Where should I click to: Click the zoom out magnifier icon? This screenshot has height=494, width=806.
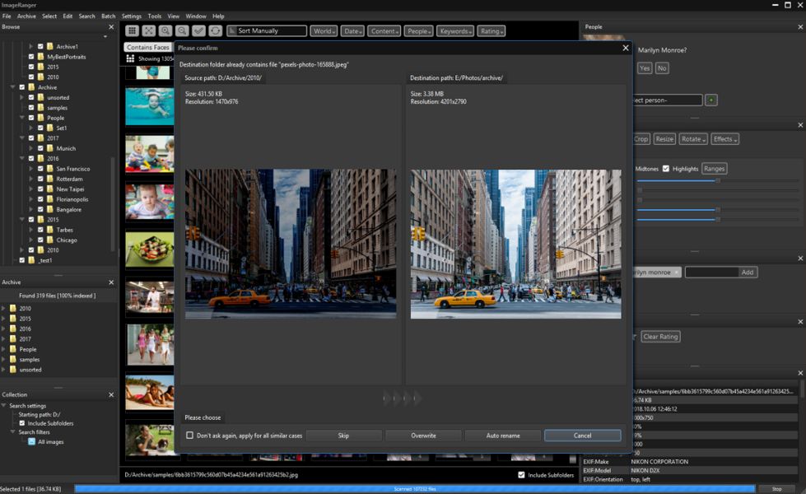click(x=182, y=30)
